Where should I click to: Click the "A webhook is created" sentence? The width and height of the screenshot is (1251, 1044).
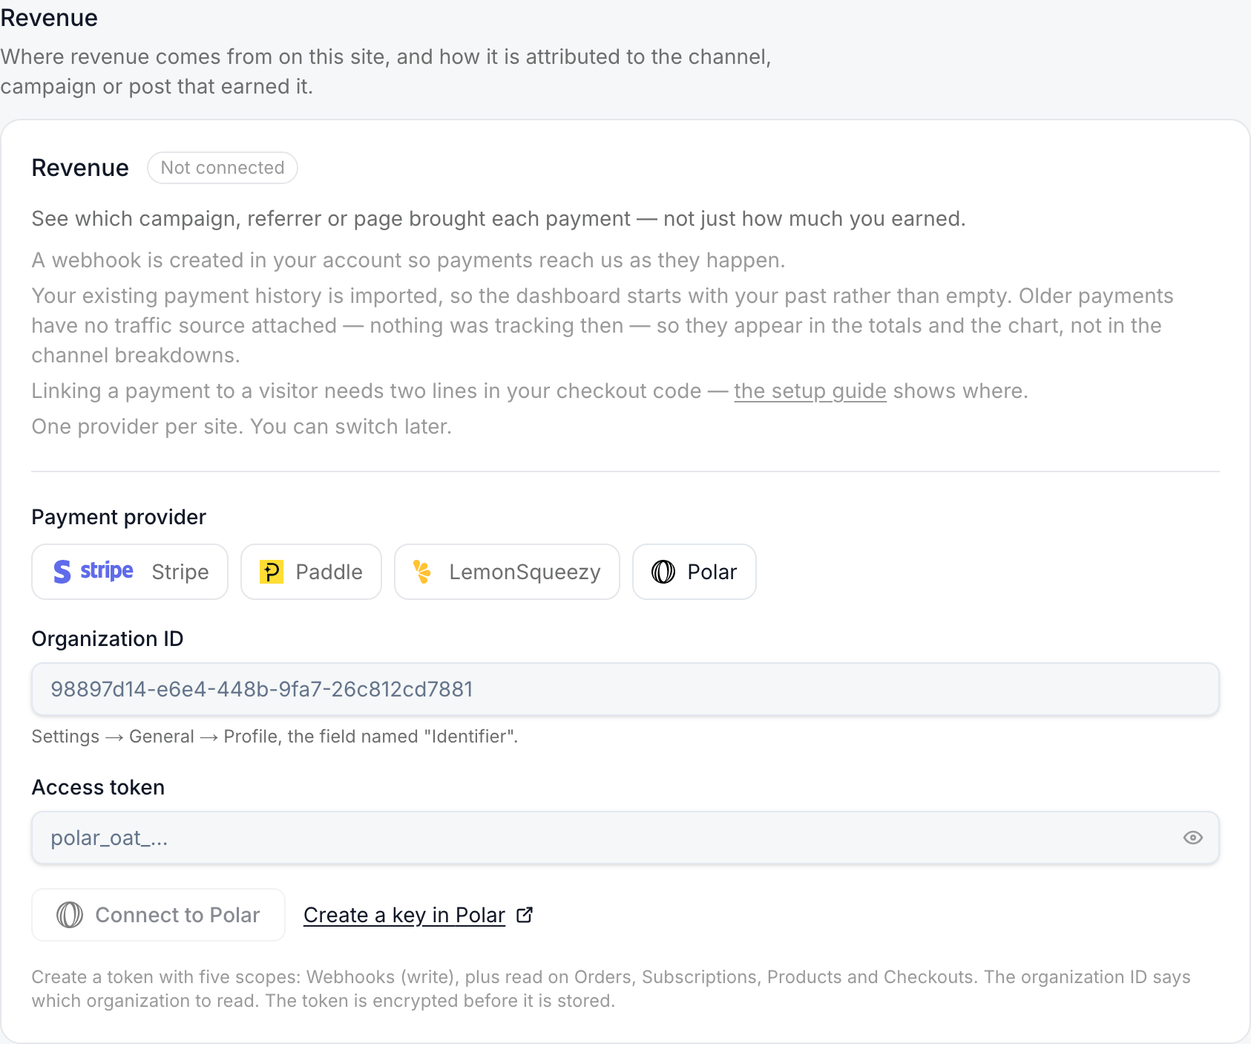408,260
